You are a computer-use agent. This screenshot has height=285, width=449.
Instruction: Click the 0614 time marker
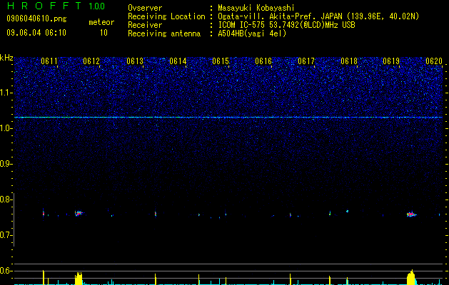pyautogui.click(x=178, y=61)
